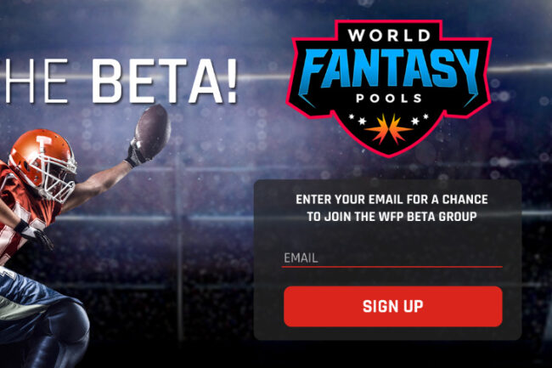Click the orange starburst in the logo

(389, 129)
